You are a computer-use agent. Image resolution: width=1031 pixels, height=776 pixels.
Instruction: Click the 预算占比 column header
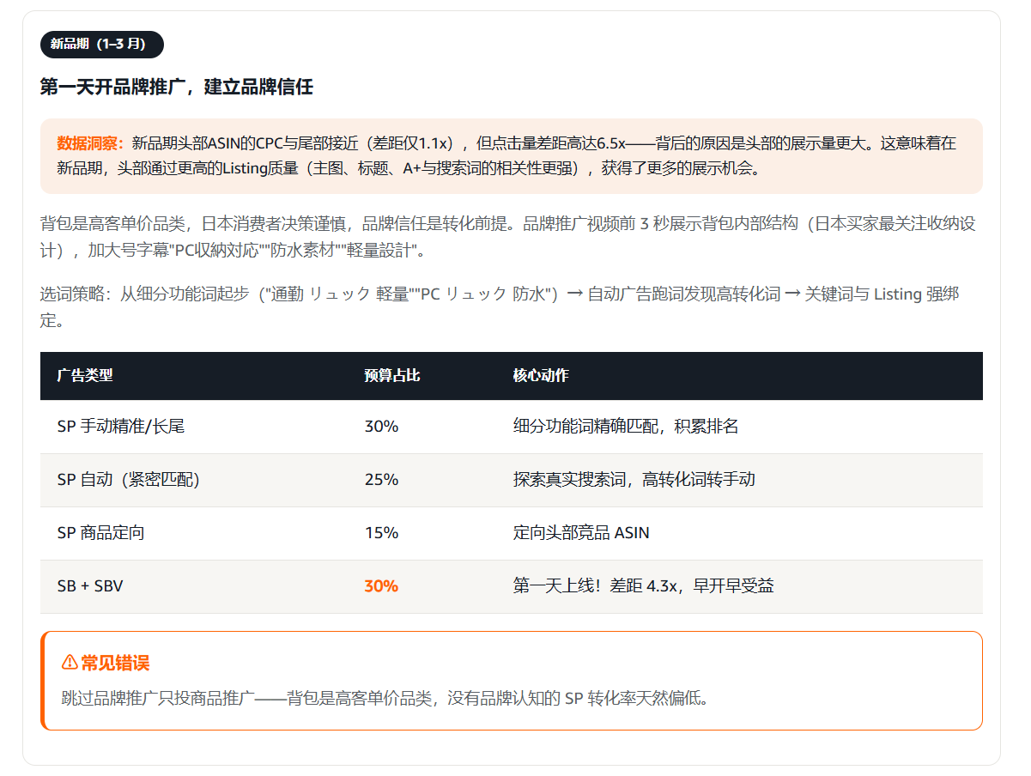pos(392,375)
